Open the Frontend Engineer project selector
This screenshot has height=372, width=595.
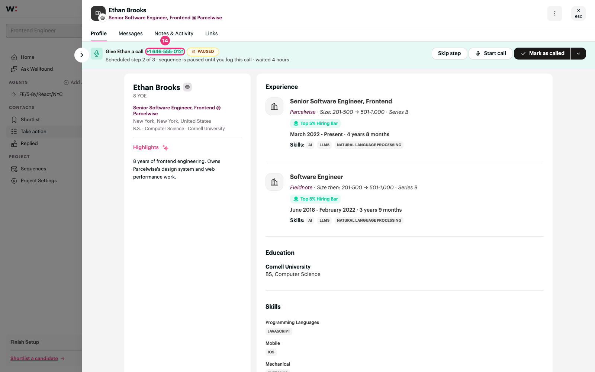pos(44,31)
